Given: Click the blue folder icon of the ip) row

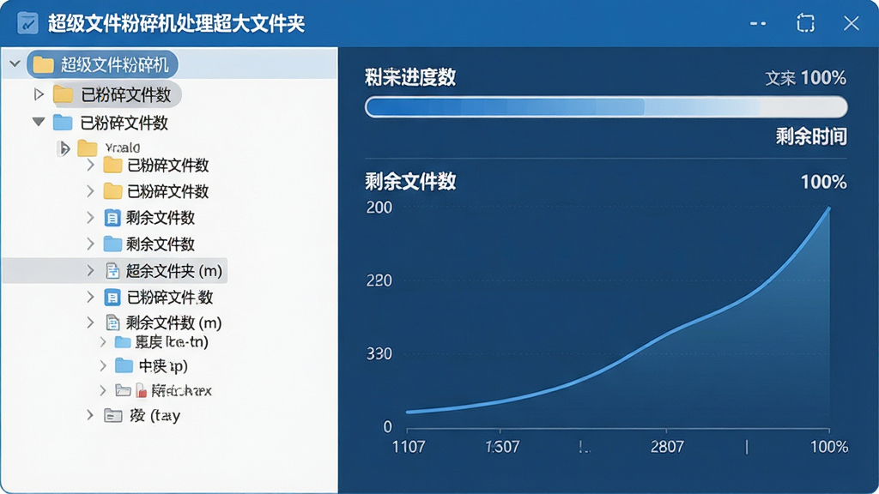Looking at the screenshot, I should 124,365.
